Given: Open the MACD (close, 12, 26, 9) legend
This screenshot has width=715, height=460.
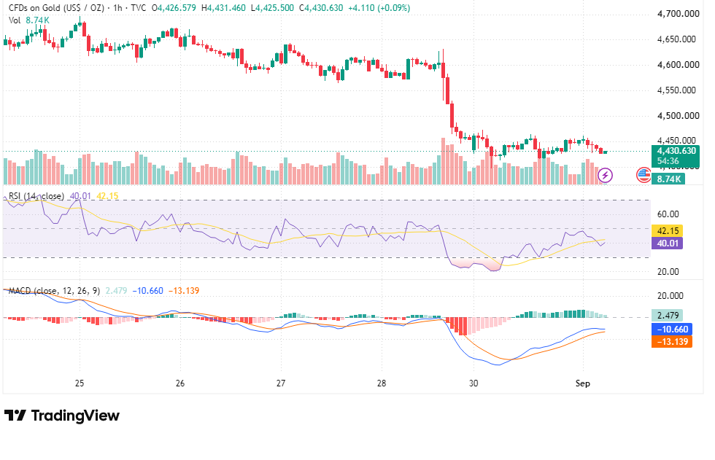Looking at the screenshot, I should [54, 291].
